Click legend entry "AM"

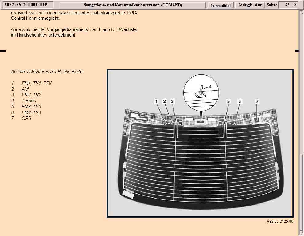(x=25, y=89)
